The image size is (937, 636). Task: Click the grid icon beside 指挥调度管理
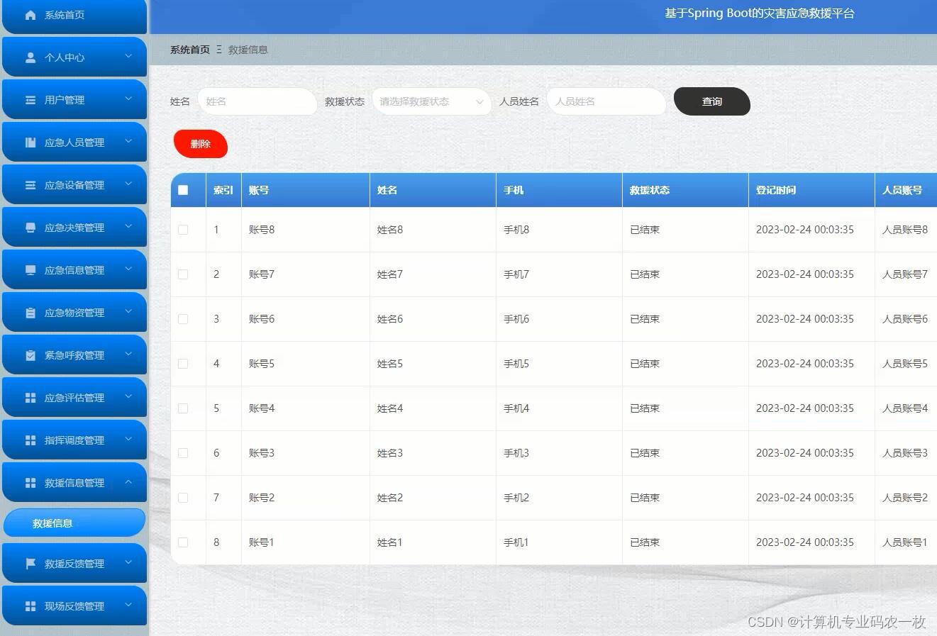pos(31,440)
